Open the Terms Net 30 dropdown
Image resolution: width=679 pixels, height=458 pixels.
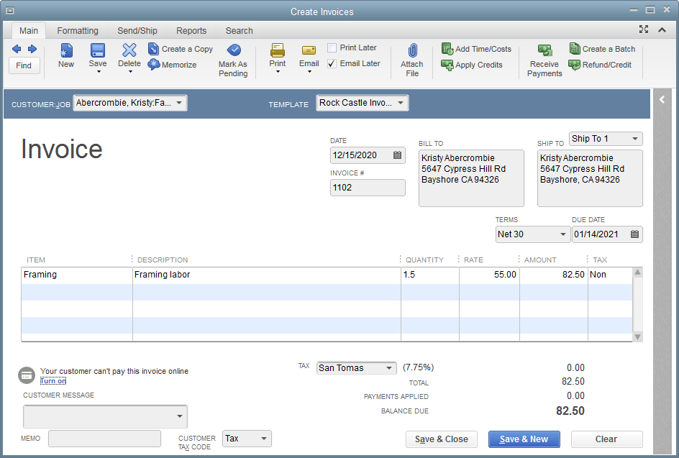pyautogui.click(x=562, y=234)
